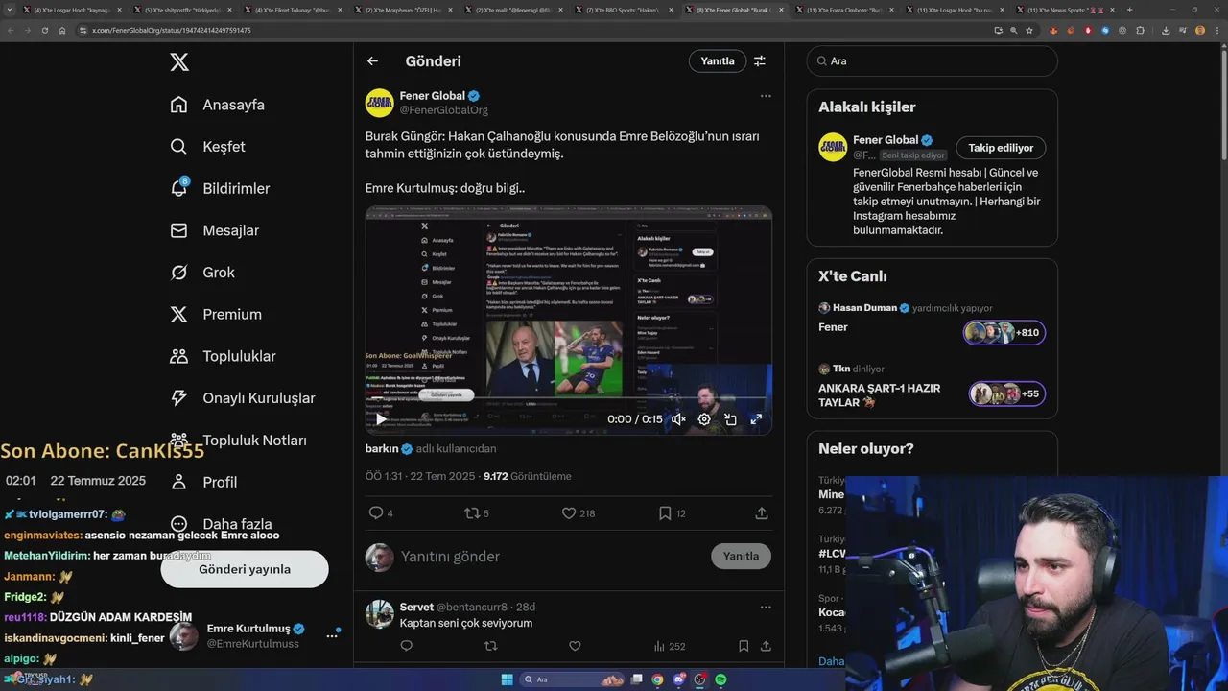
Task: Focus the Yanıtını gönder reply field
Action: click(x=552, y=557)
